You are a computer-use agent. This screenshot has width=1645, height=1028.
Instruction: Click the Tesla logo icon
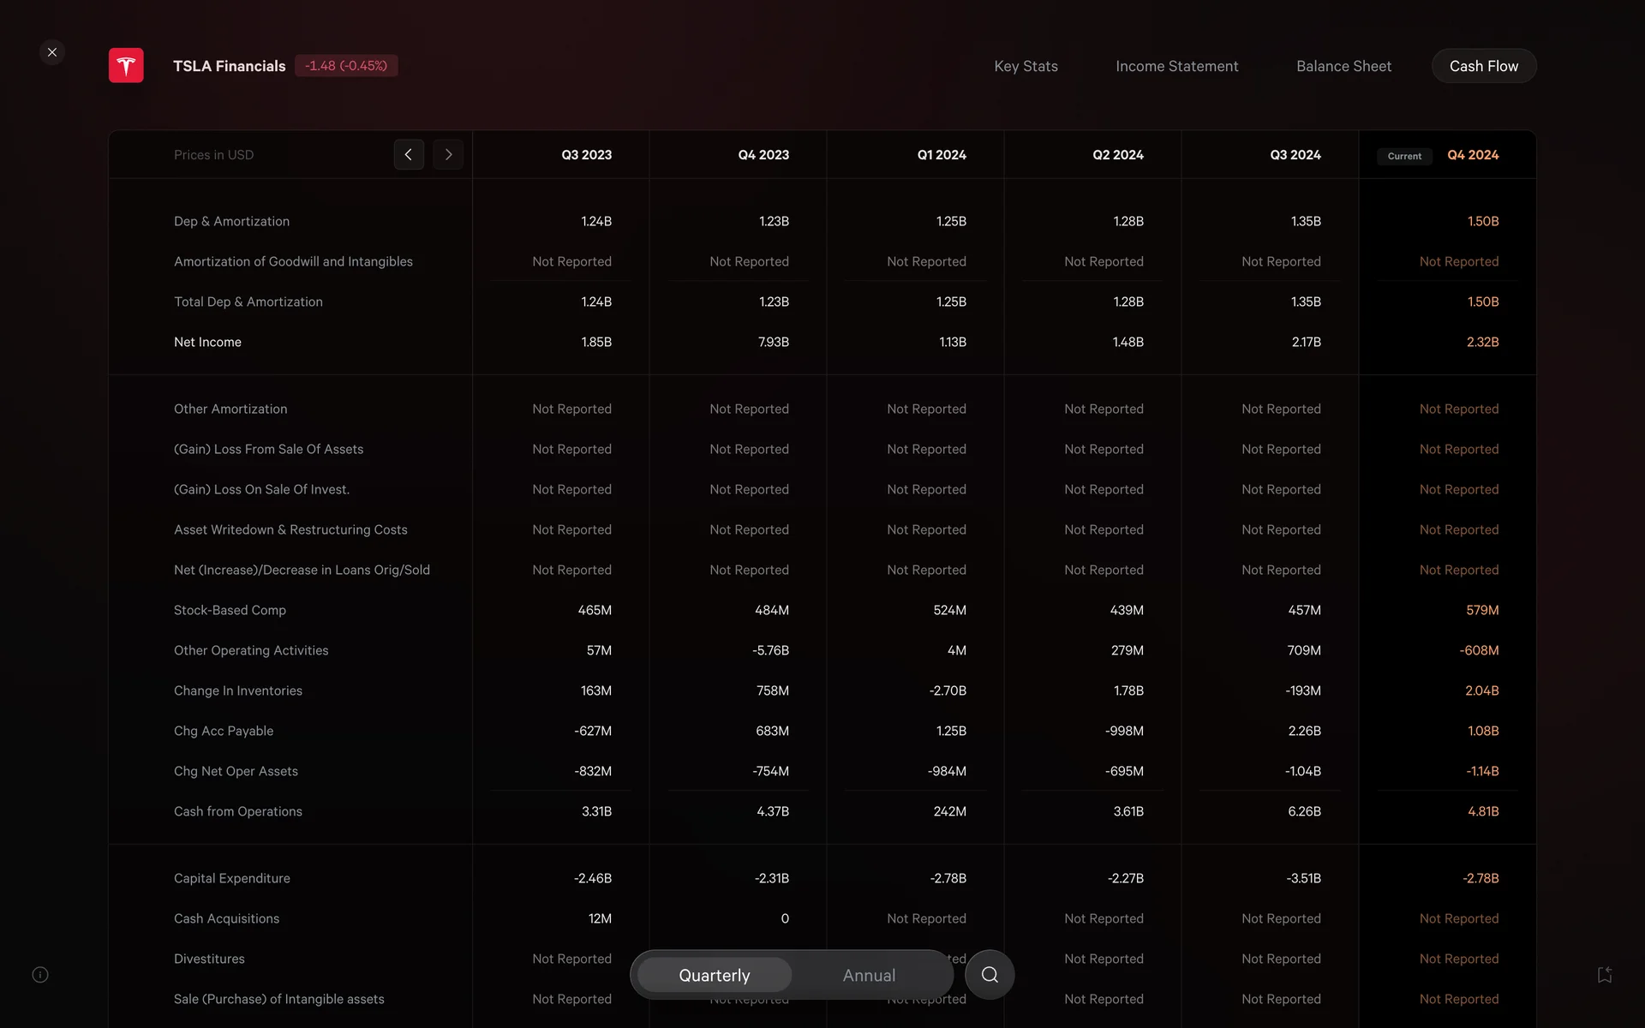pyautogui.click(x=126, y=66)
